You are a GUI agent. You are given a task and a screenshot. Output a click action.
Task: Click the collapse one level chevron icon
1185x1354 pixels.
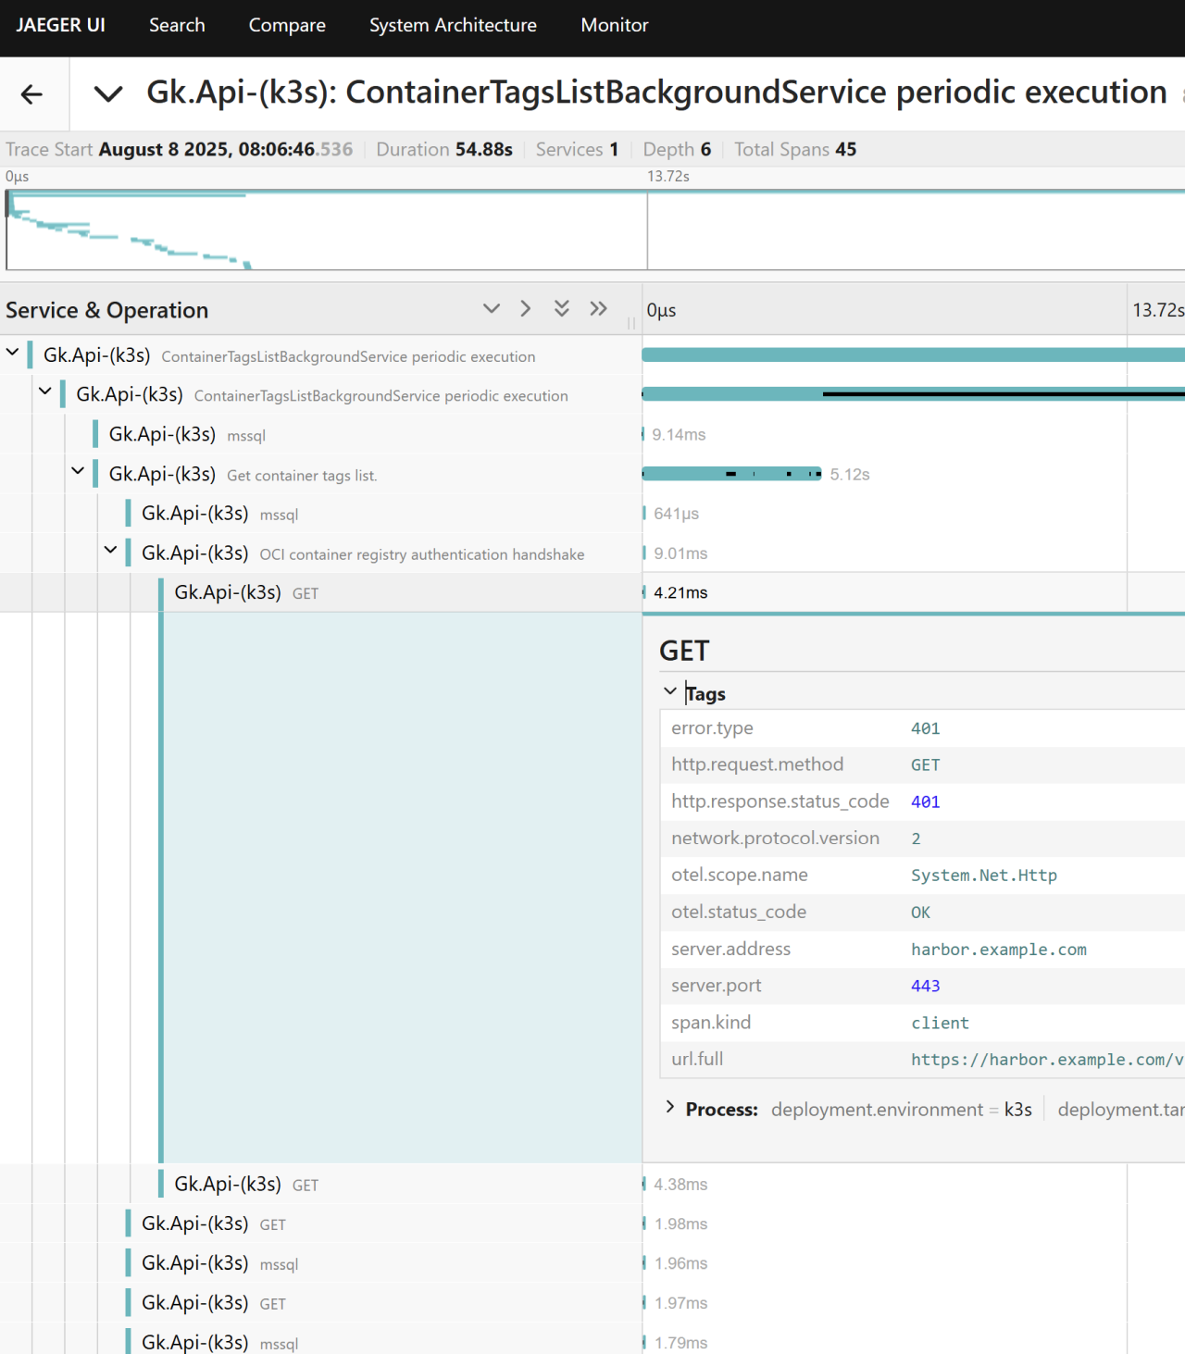tap(492, 309)
